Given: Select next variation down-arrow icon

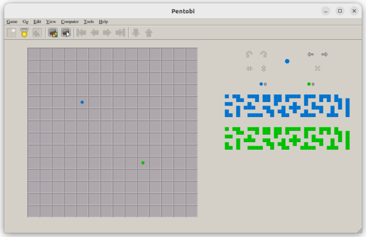Looking at the screenshot, I should tap(136, 33).
